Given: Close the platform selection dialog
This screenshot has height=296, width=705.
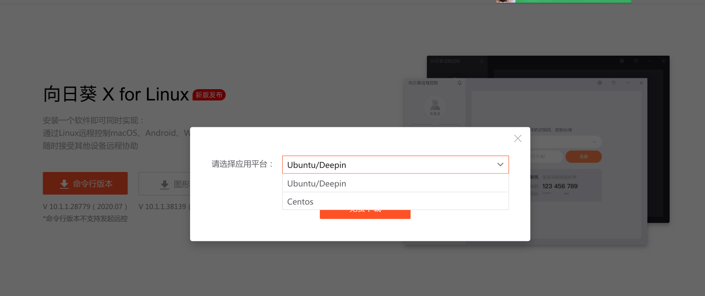Looking at the screenshot, I should 518,138.
